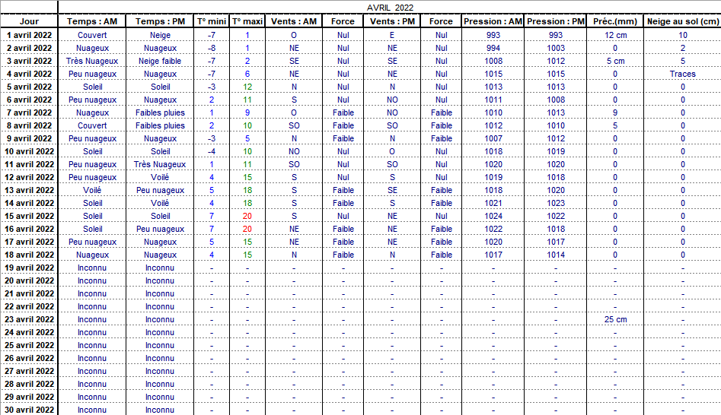This screenshot has width=721, height=415.
Task: Click the red max temperature on 15 avril
Action: click(247, 216)
